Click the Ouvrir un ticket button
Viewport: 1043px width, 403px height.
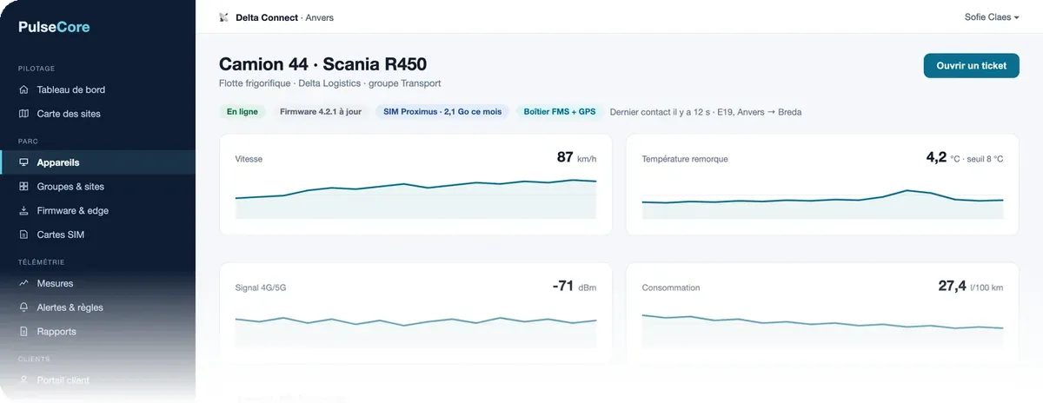[x=971, y=66]
